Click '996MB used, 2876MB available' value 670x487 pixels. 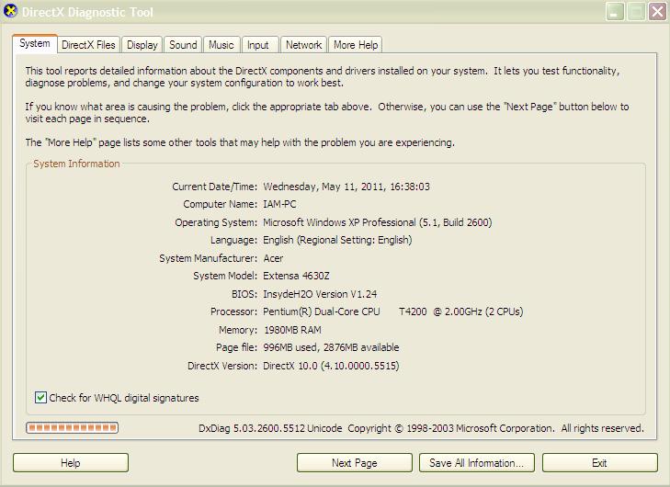point(331,347)
